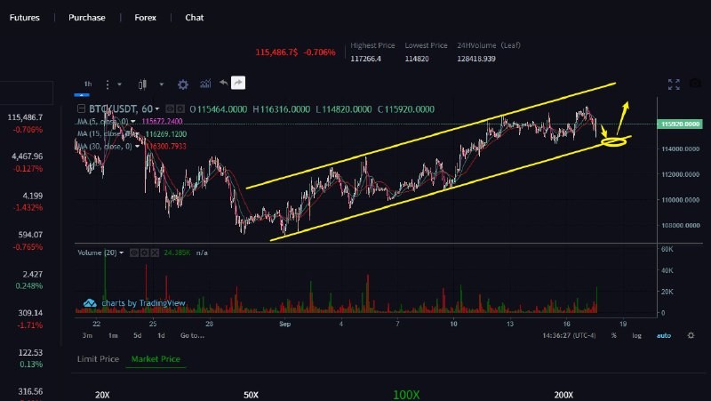Click Go to... date button

click(x=192, y=335)
